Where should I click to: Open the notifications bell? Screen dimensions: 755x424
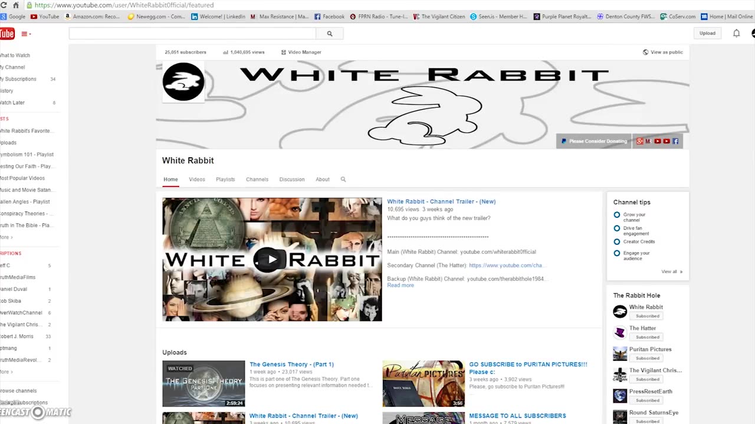pyautogui.click(x=736, y=33)
